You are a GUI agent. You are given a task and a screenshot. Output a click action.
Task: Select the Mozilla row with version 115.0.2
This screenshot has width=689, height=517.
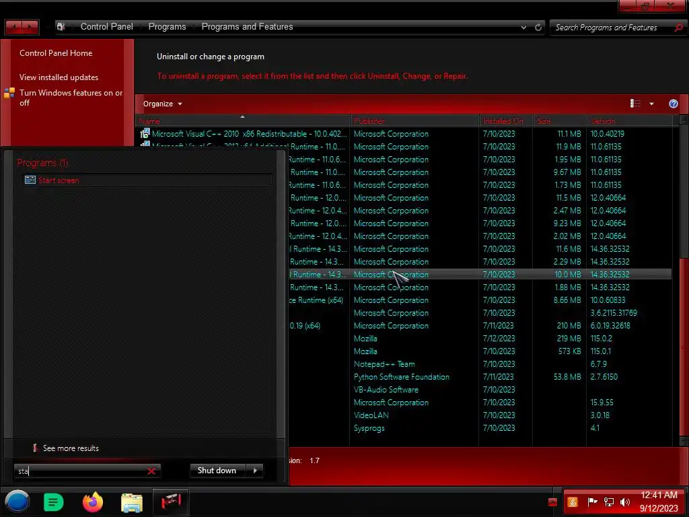tap(480, 339)
